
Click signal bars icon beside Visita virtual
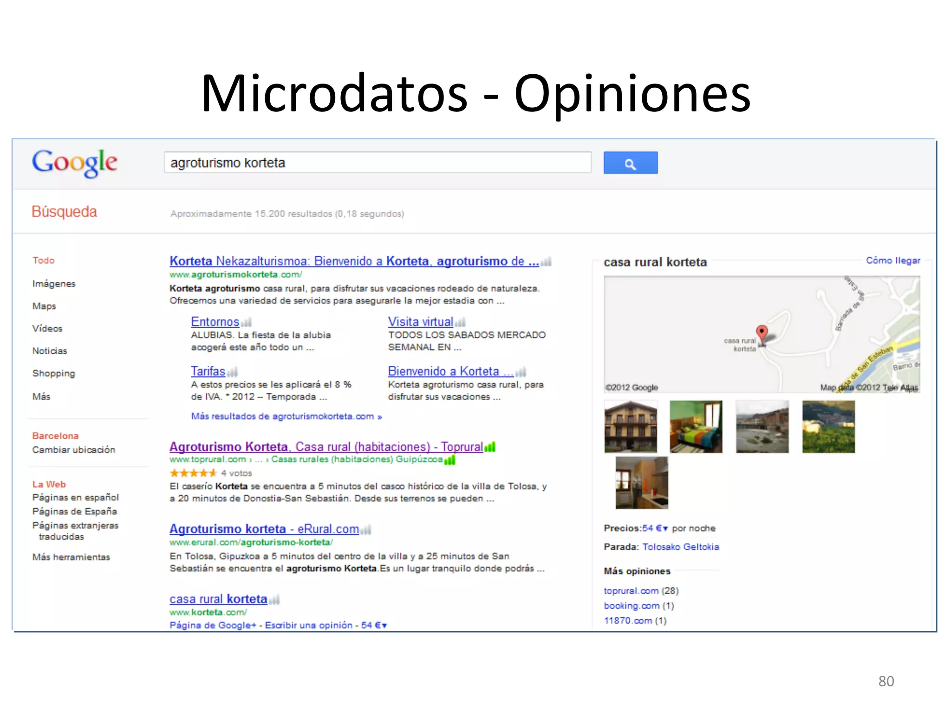[460, 322]
